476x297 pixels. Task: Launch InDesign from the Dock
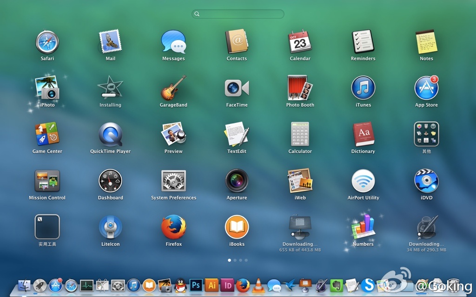tap(227, 285)
